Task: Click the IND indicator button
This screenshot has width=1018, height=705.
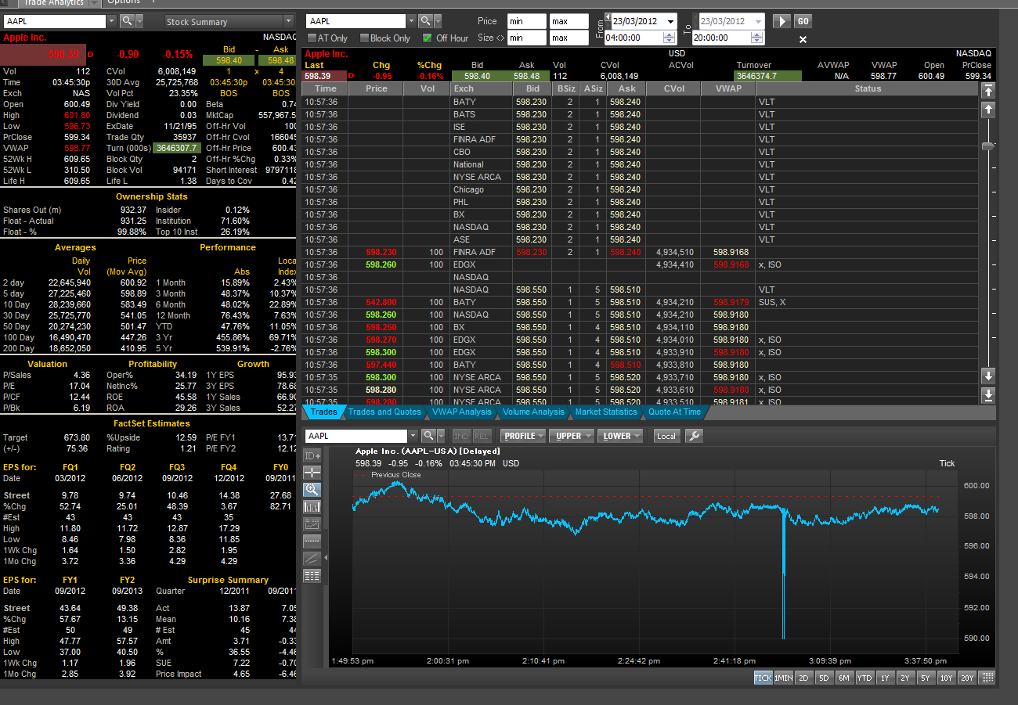Action: [461, 436]
